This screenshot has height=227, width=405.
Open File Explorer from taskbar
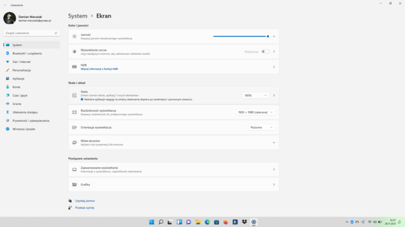pos(198,222)
